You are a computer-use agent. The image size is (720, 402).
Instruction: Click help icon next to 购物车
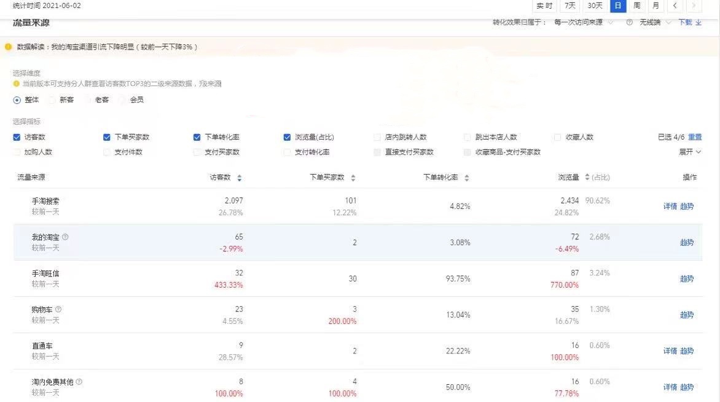tap(58, 309)
